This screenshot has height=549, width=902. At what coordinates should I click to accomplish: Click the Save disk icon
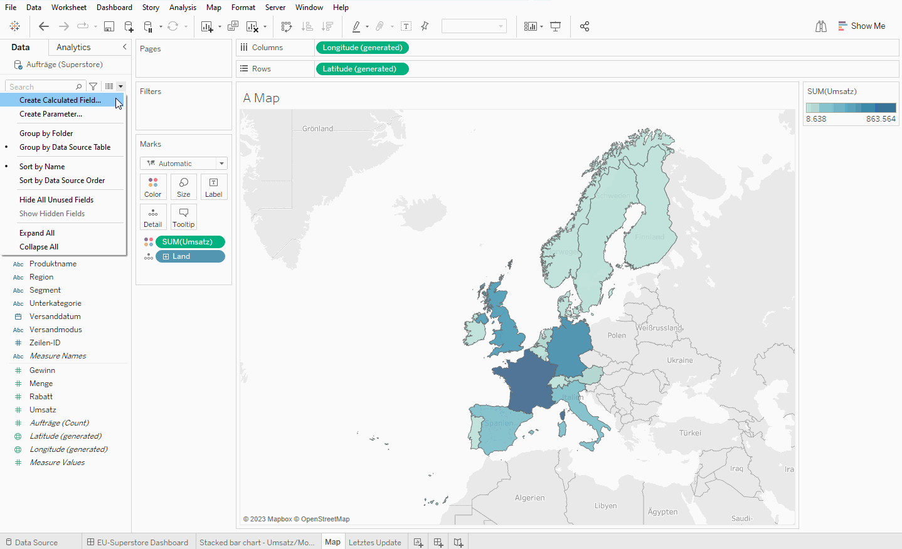109,26
